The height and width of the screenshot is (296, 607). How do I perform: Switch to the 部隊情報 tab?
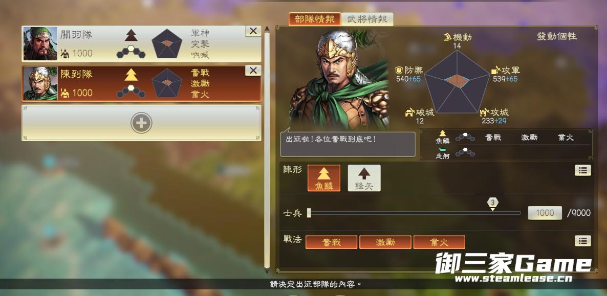(x=315, y=19)
